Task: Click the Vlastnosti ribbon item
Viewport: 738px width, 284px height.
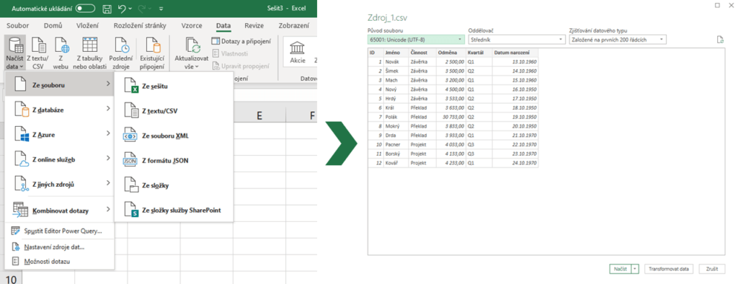Action: coord(230,53)
